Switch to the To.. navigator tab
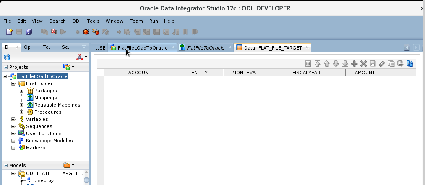The height and width of the screenshot is (185, 425). pyautogui.click(x=47, y=47)
